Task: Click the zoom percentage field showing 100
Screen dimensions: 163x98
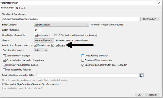Action: click(x=55, y=35)
